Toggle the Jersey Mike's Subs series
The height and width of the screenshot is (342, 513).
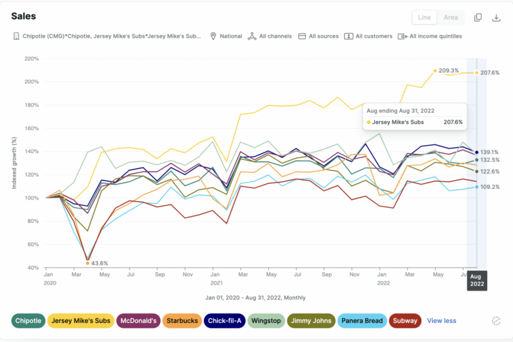tap(81, 321)
